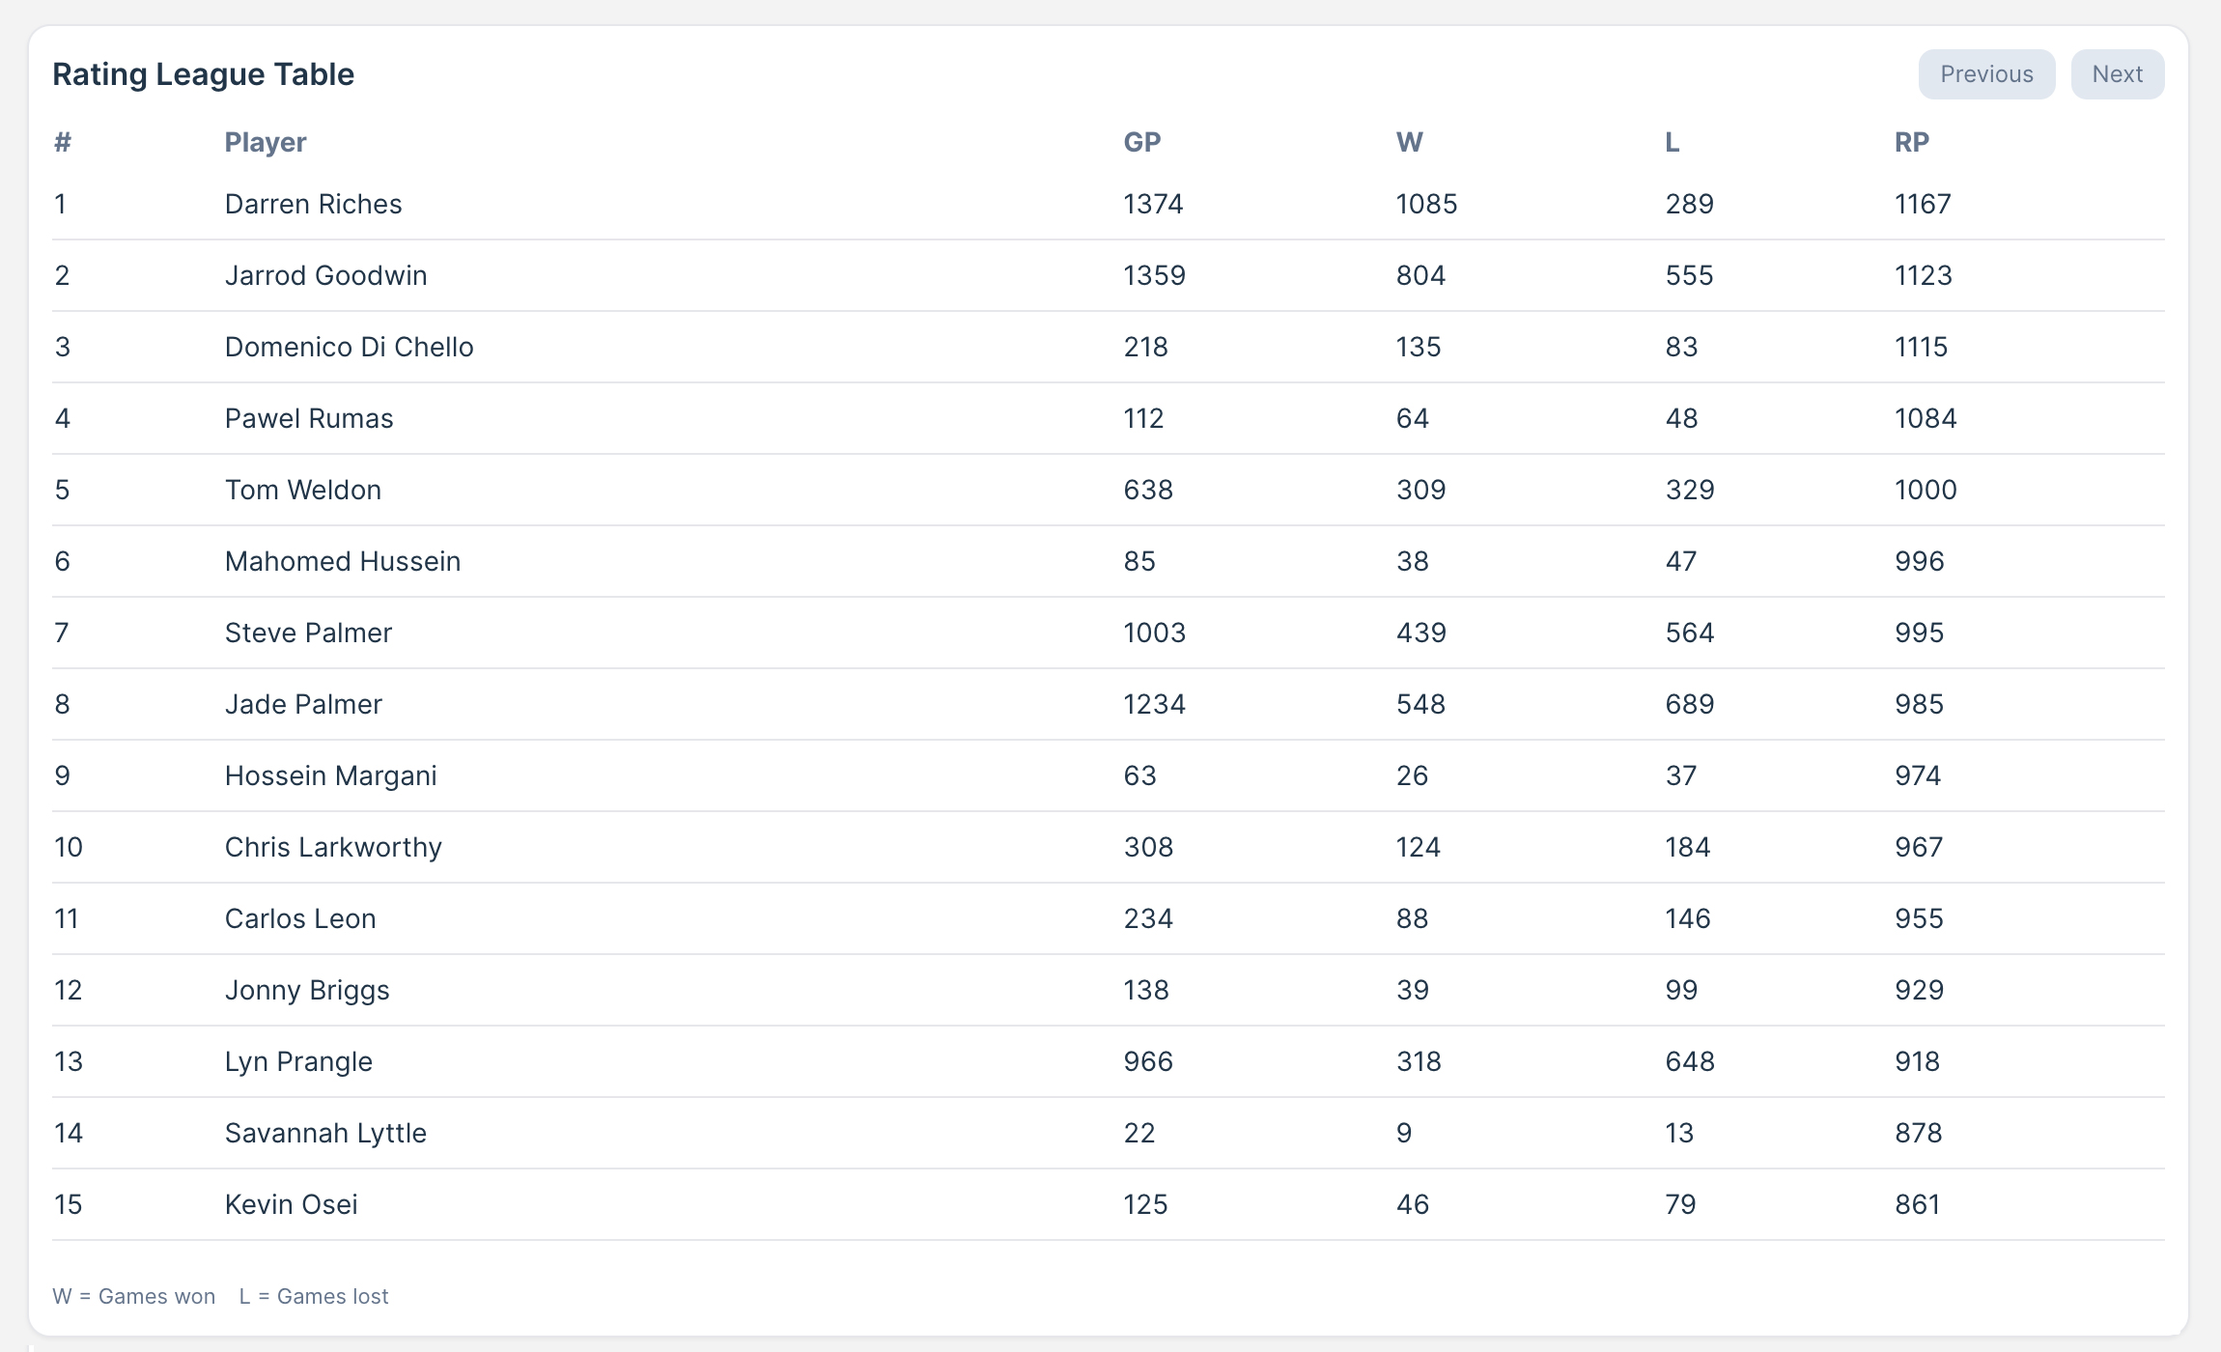Click the W column header
The width and height of the screenshot is (2221, 1352).
pyautogui.click(x=1409, y=142)
